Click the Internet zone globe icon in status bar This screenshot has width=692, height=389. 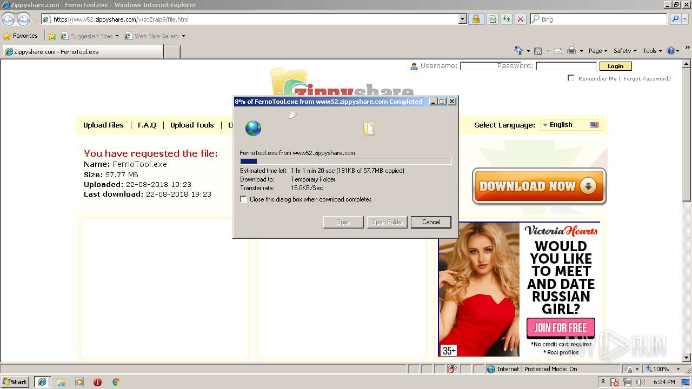[x=491, y=369]
